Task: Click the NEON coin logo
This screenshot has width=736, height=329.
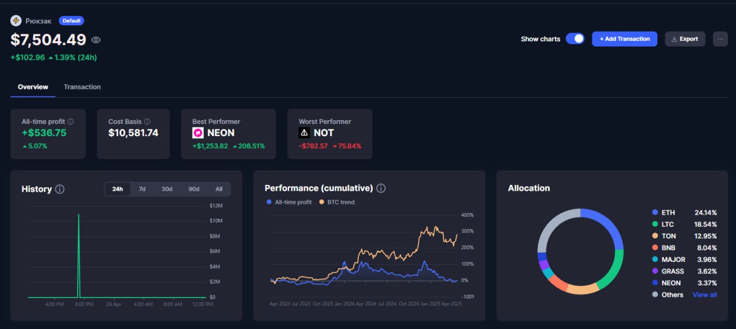Action: click(x=198, y=133)
